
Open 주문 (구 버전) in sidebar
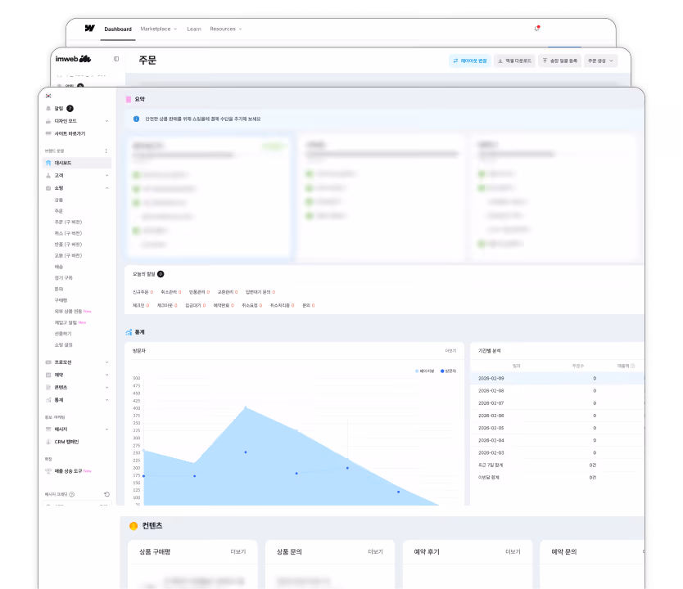[x=68, y=222]
